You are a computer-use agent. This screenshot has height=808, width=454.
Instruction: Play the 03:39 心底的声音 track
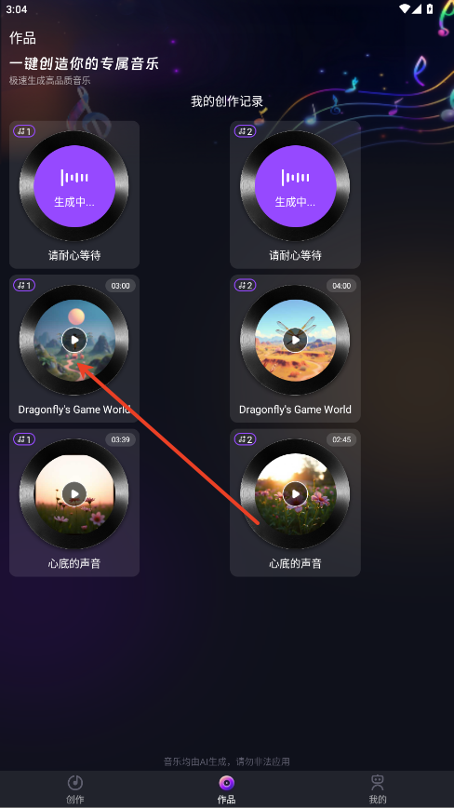(x=74, y=494)
